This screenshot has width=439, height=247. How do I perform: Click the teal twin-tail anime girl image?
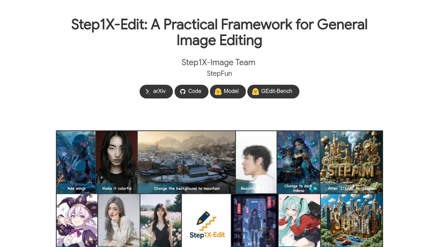pyautogui.click(x=299, y=221)
